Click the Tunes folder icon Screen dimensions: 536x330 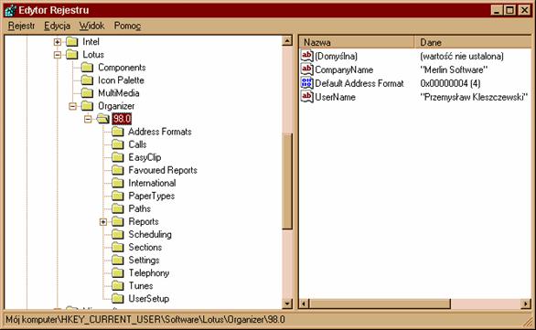point(118,286)
